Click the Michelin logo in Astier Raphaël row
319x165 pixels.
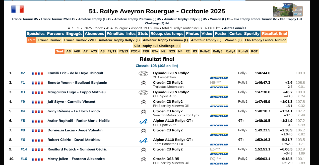(219, 125)
